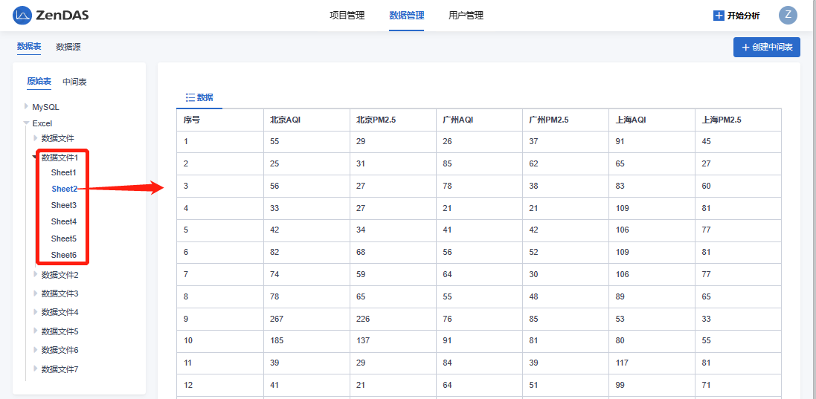
Task: Click the 数据 list icon tab
Action: point(190,97)
